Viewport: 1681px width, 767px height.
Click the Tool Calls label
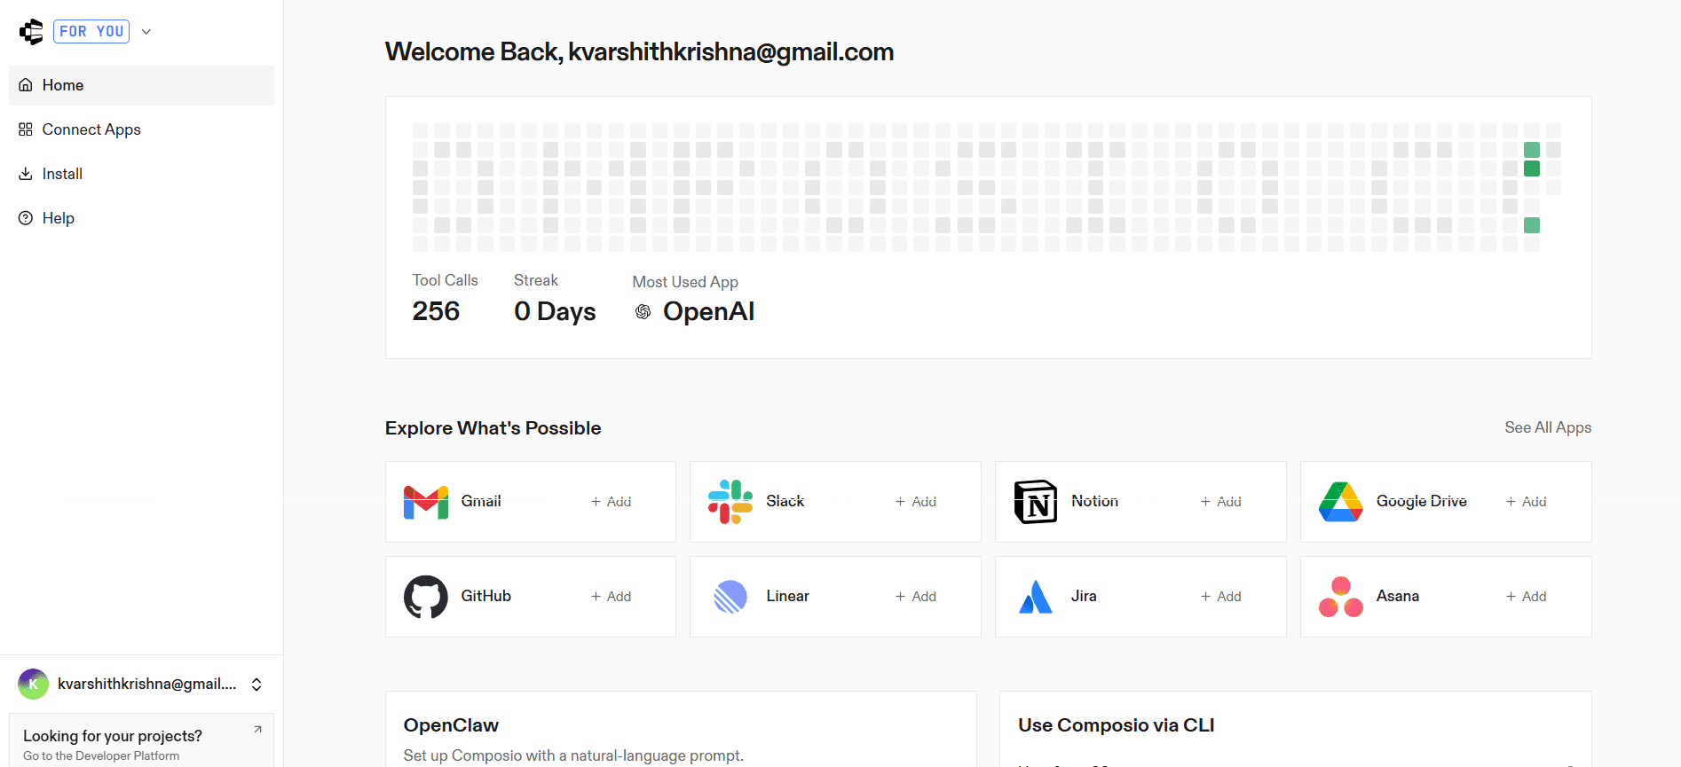pos(446,280)
